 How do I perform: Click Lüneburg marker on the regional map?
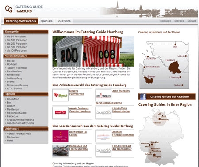click(180, 77)
